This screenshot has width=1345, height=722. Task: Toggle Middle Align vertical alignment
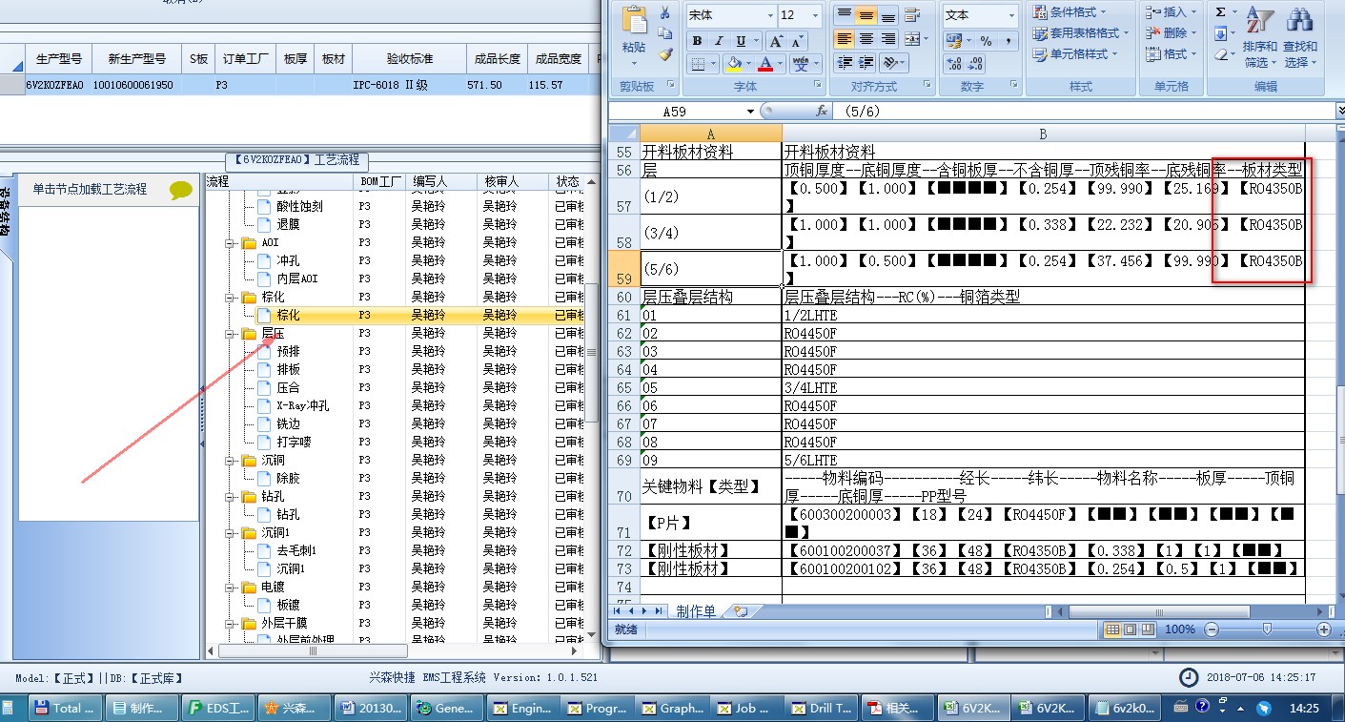[x=866, y=15]
